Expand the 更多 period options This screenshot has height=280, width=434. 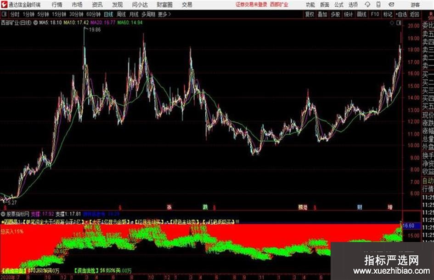coord(164,14)
